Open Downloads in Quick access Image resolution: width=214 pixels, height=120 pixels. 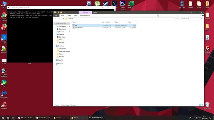(62, 29)
